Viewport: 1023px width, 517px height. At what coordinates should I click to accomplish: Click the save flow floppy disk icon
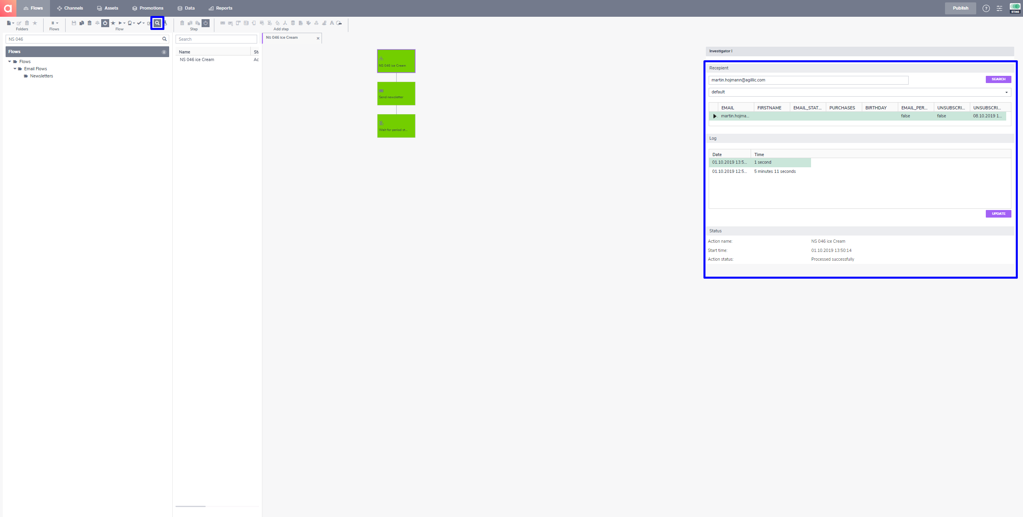point(74,23)
